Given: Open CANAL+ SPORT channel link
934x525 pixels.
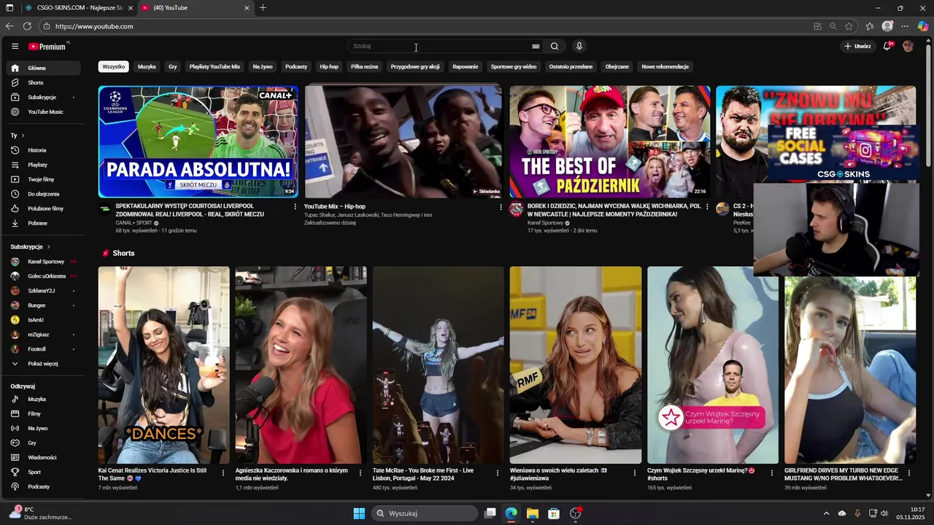Looking at the screenshot, I should coord(134,222).
